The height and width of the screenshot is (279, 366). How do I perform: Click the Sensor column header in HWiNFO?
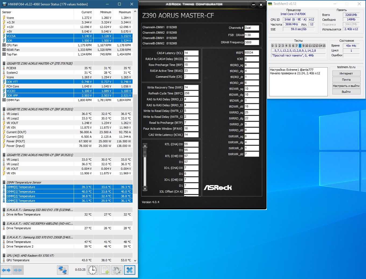pos(37,12)
